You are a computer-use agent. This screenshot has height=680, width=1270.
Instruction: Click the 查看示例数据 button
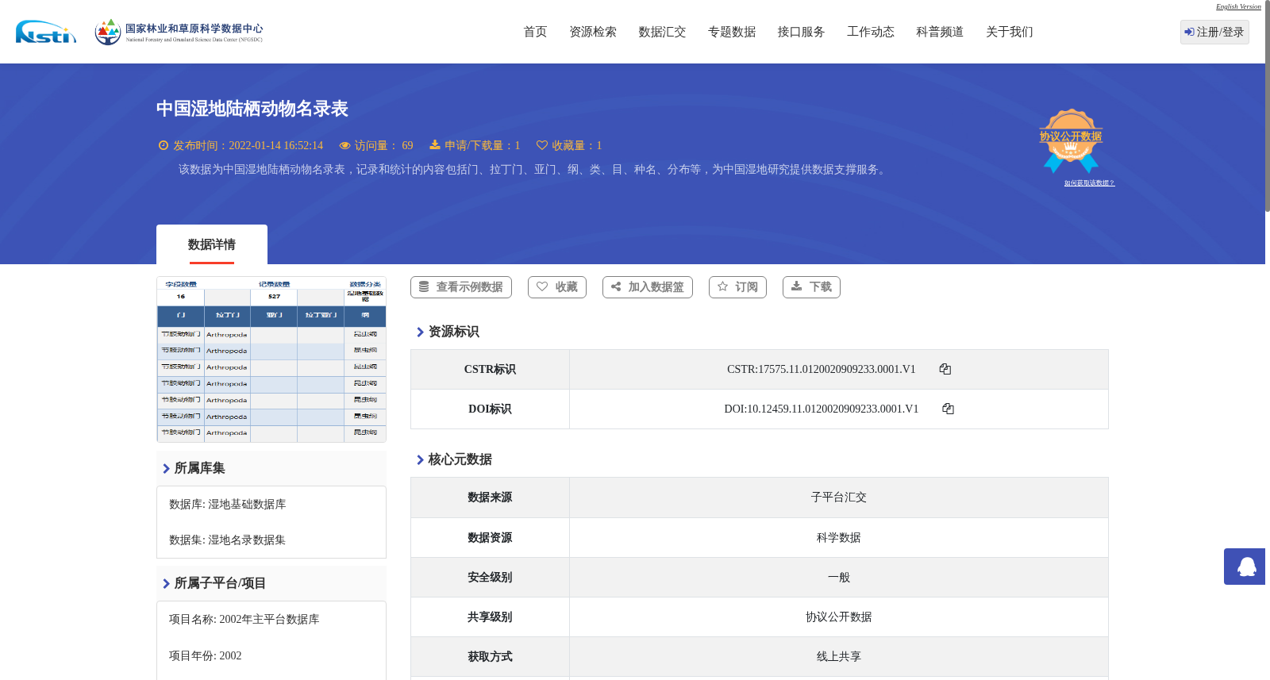[461, 287]
